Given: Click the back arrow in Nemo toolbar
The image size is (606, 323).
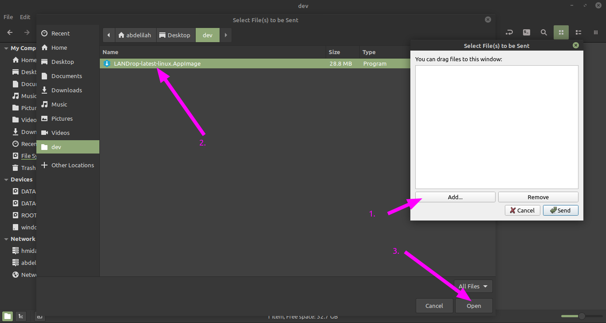Looking at the screenshot, I should pos(10,32).
